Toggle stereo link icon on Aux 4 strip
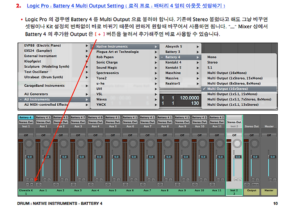Screen dimensions: 295x220 pyautogui.click(x=91, y=184)
